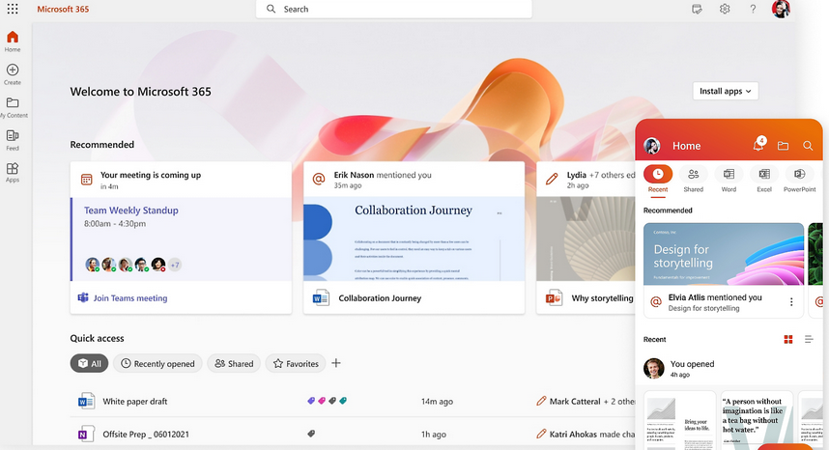The height and width of the screenshot is (450, 829).
Task: Open the Feed icon in sidebar
Action: [13, 136]
